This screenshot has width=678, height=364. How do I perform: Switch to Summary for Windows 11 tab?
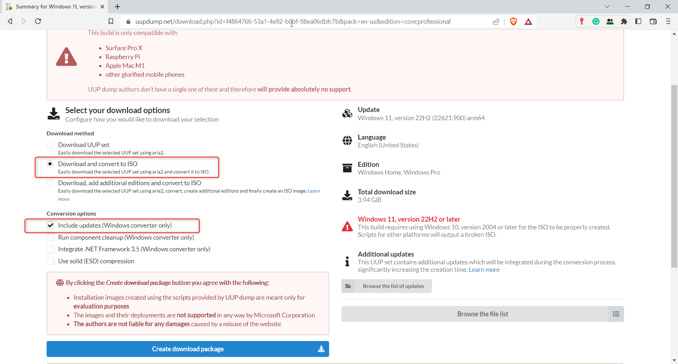tap(55, 7)
